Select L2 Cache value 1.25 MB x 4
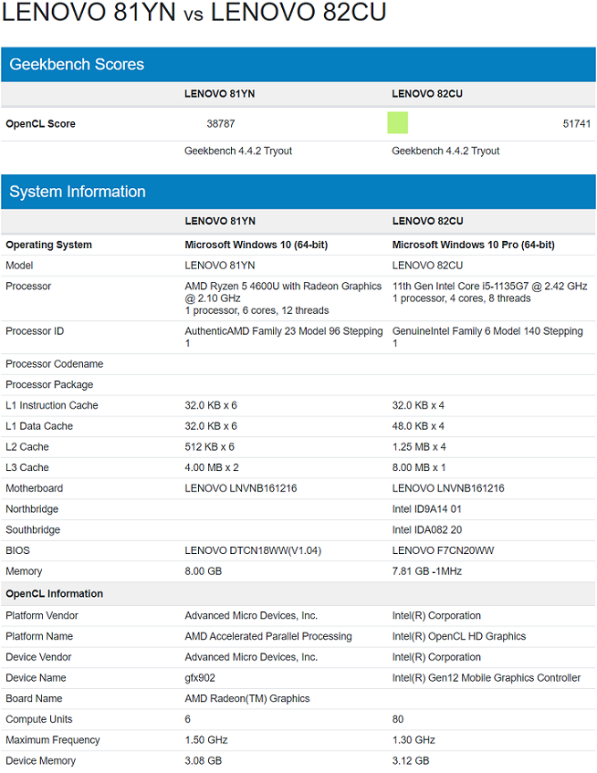 click(419, 446)
